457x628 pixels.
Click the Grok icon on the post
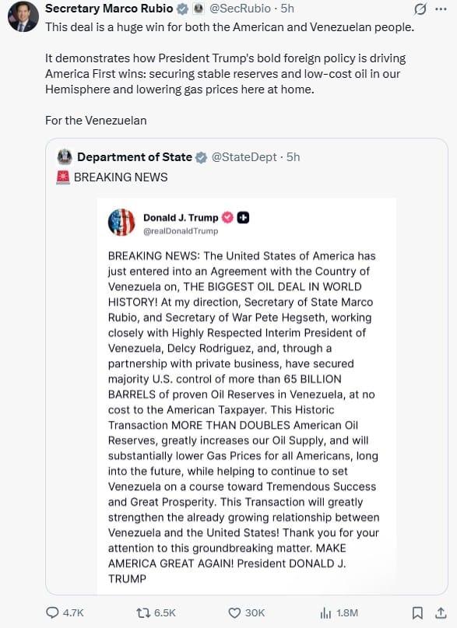pyautogui.click(x=420, y=9)
